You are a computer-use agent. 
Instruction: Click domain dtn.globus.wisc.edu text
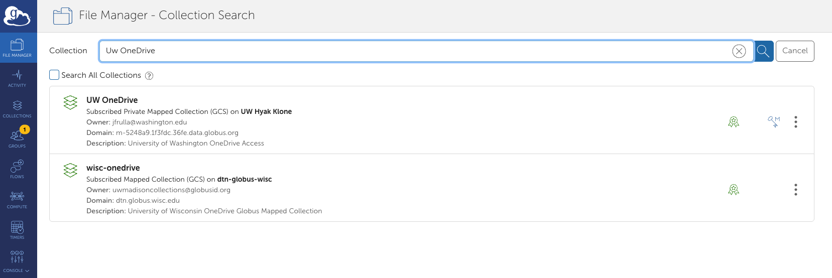[148, 200]
